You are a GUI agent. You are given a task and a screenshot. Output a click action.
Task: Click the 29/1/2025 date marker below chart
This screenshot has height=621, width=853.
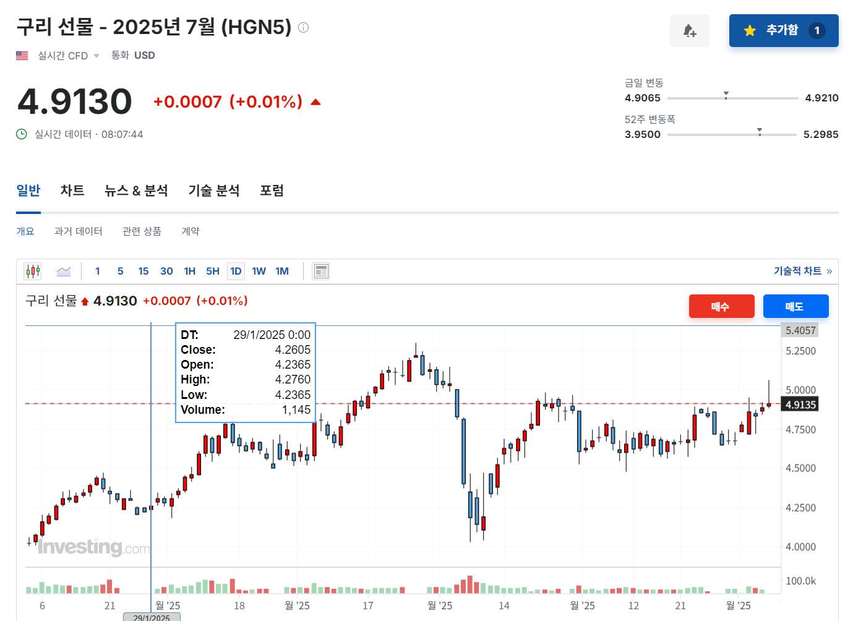coord(151,617)
